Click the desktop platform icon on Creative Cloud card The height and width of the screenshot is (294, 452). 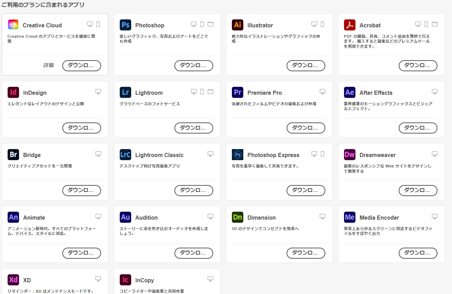[x=90, y=24]
